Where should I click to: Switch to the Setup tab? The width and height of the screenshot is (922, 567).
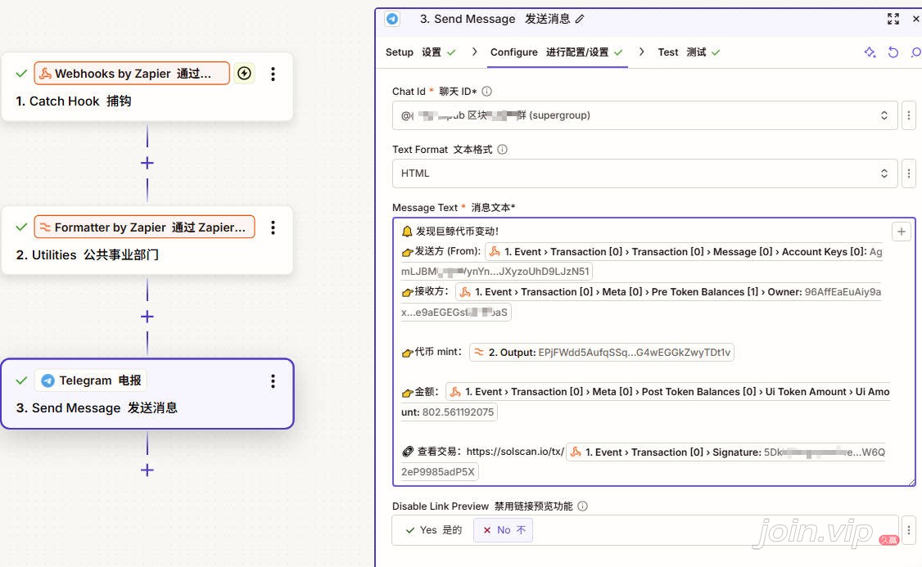pyautogui.click(x=420, y=52)
